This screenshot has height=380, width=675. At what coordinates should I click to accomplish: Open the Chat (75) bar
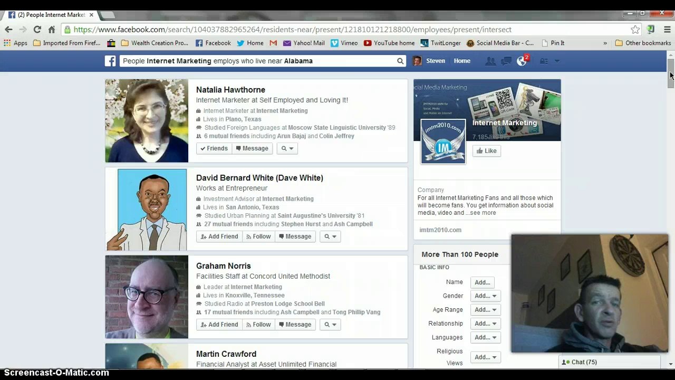(x=610, y=363)
